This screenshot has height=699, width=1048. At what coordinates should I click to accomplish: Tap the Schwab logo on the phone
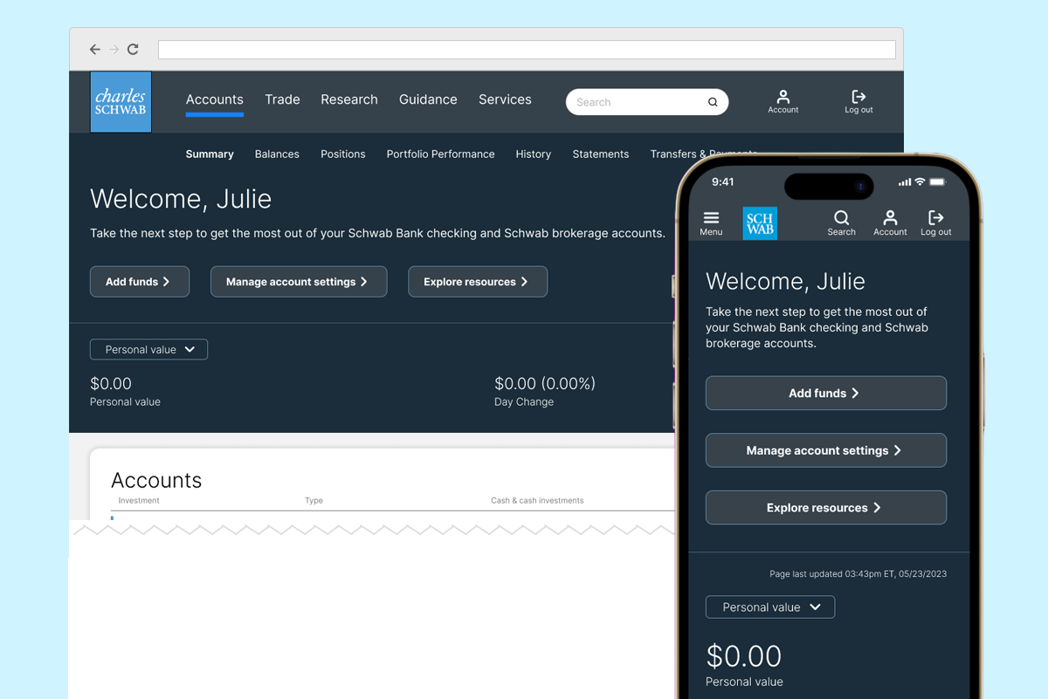coord(760,223)
